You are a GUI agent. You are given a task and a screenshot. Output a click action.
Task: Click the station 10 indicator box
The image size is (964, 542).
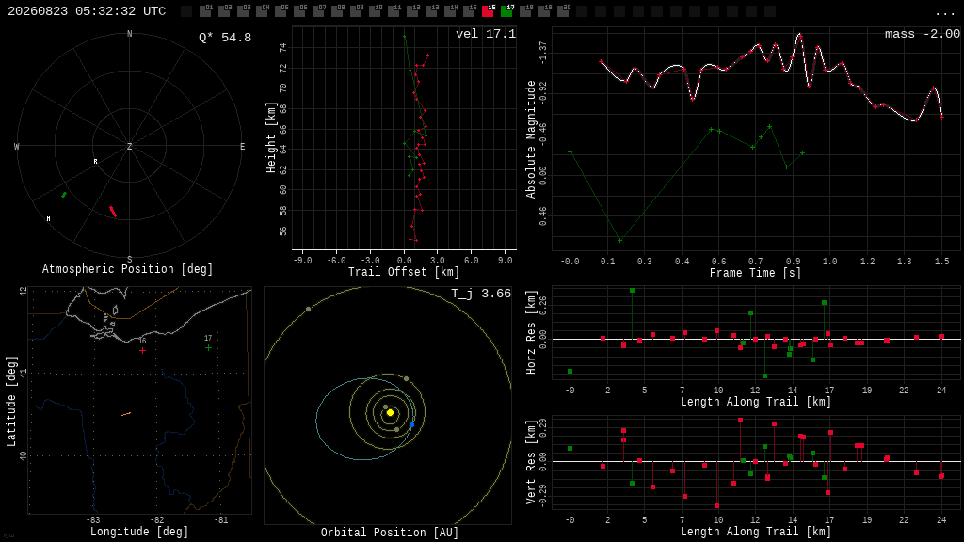[x=375, y=11]
